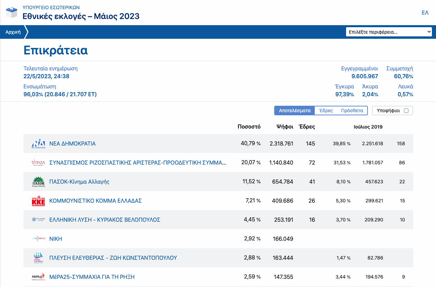Click the Ποσοστό column header
436x287 pixels.
point(249,127)
